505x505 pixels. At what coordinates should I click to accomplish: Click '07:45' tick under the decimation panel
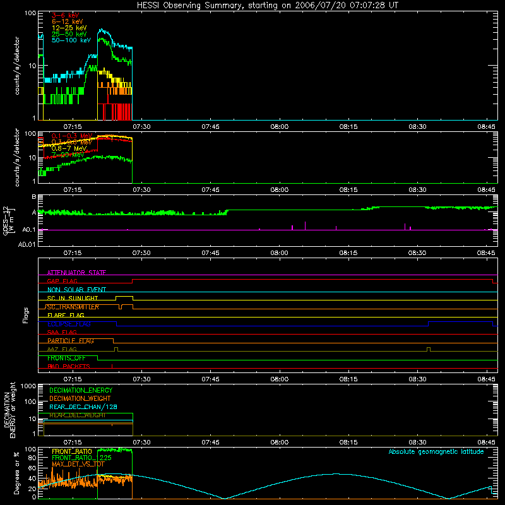(210, 443)
